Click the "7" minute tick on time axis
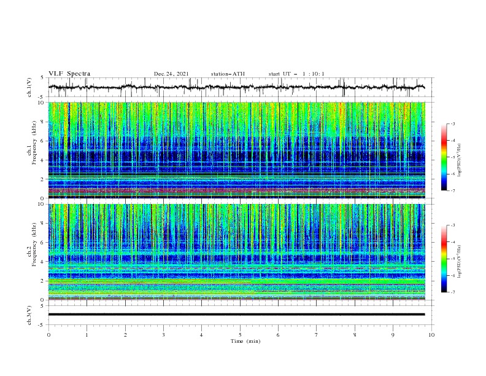 click(x=317, y=335)
